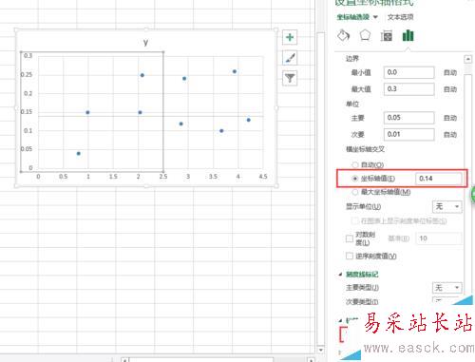Image resolution: width=475 pixels, height=362 pixels.
Task: Select the 自动(O) axis crossing radio button
Action: (355, 164)
